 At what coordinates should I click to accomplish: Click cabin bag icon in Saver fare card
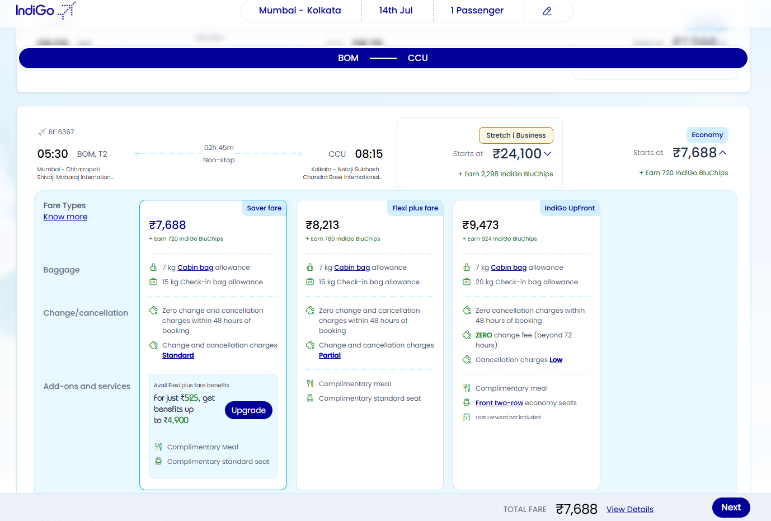tap(153, 267)
